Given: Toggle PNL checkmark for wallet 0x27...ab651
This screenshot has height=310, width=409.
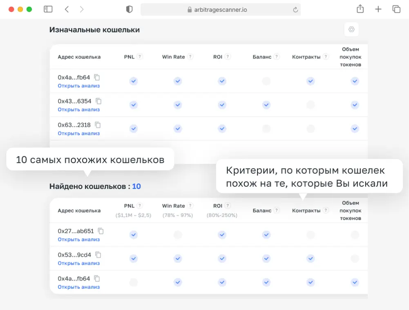Looking at the screenshot, I should (133, 235).
